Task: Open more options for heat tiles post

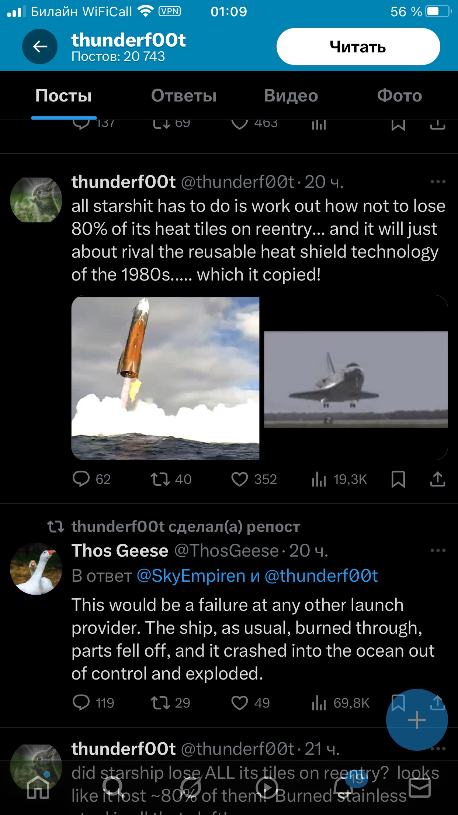Action: point(438,182)
